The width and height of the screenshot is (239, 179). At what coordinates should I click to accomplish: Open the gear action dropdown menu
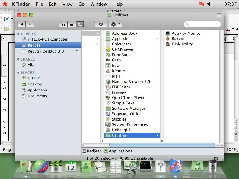click(x=115, y=24)
